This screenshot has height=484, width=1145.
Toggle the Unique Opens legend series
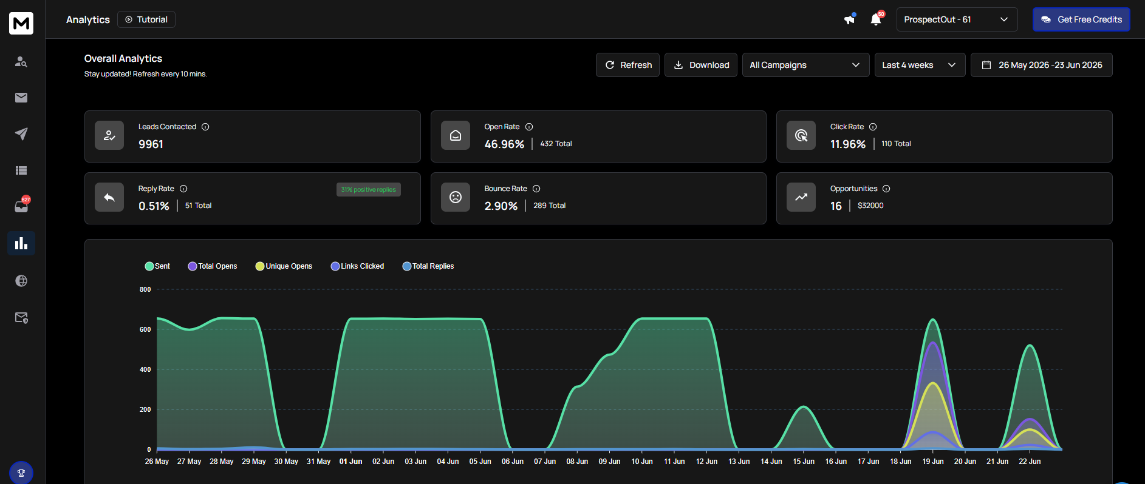[x=284, y=266]
